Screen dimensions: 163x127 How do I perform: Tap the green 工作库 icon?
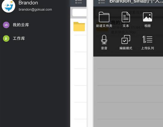(x=6, y=38)
